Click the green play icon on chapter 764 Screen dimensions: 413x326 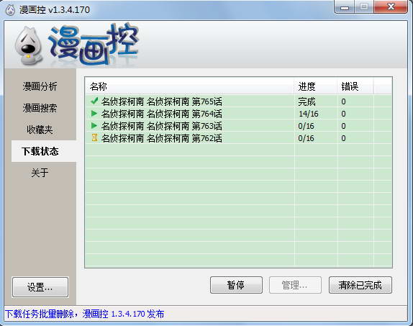tap(94, 113)
